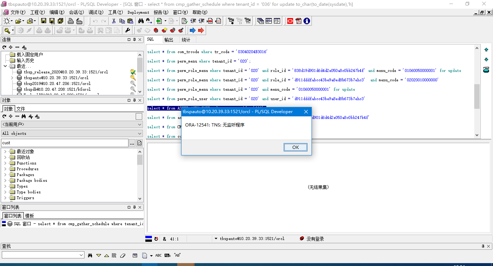Click the 没有登录 status text

pos(315,239)
